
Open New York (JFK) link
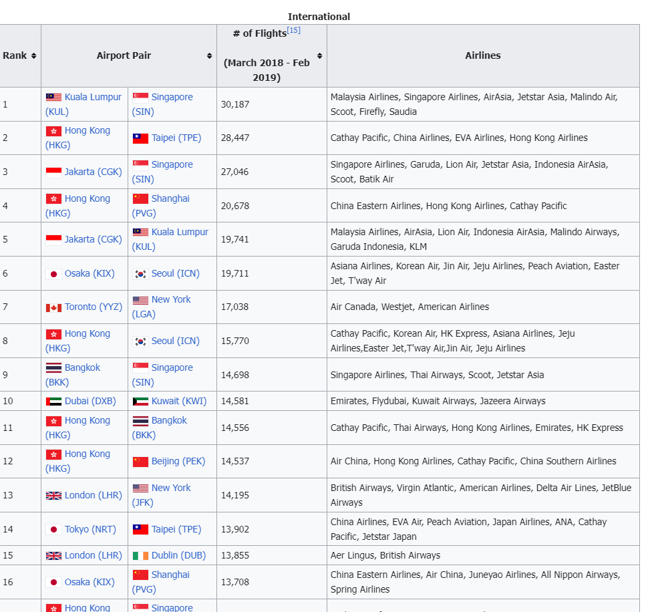coord(162,495)
